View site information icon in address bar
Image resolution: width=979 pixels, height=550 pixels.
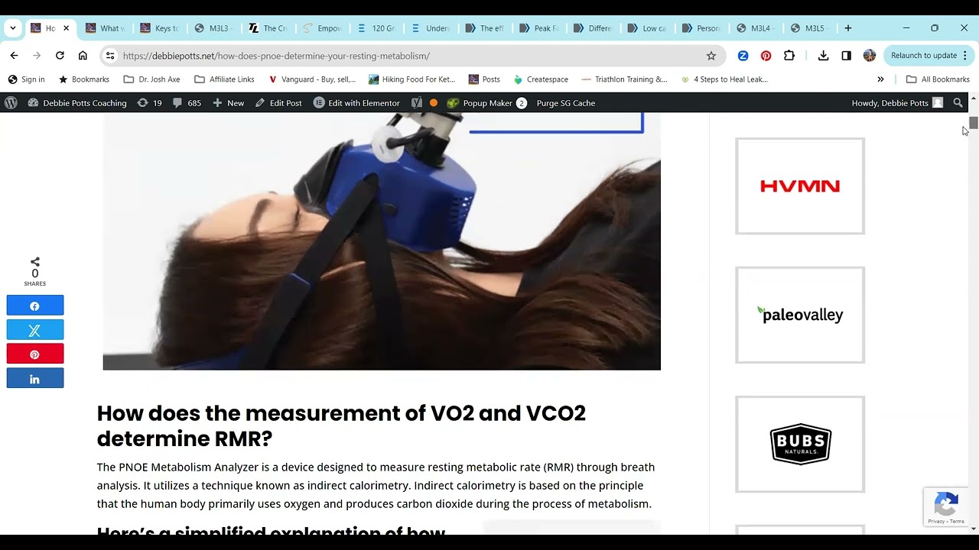click(x=110, y=56)
